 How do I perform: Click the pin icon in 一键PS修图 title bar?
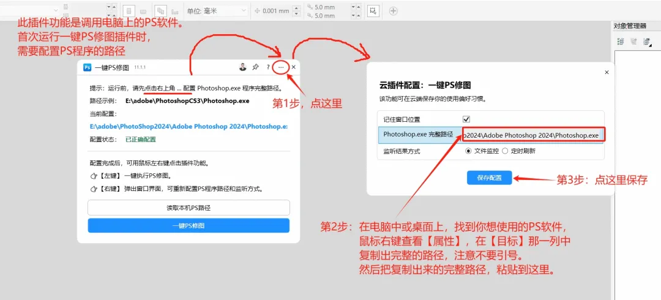click(255, 67)
